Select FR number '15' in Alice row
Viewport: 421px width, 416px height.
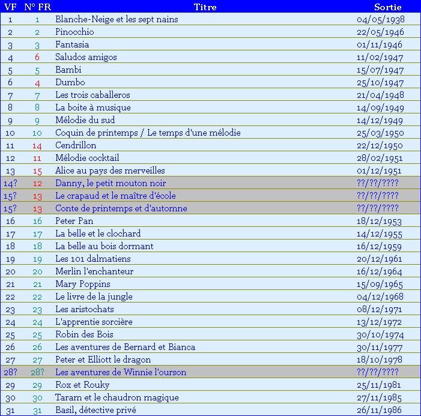click(37, 171)
